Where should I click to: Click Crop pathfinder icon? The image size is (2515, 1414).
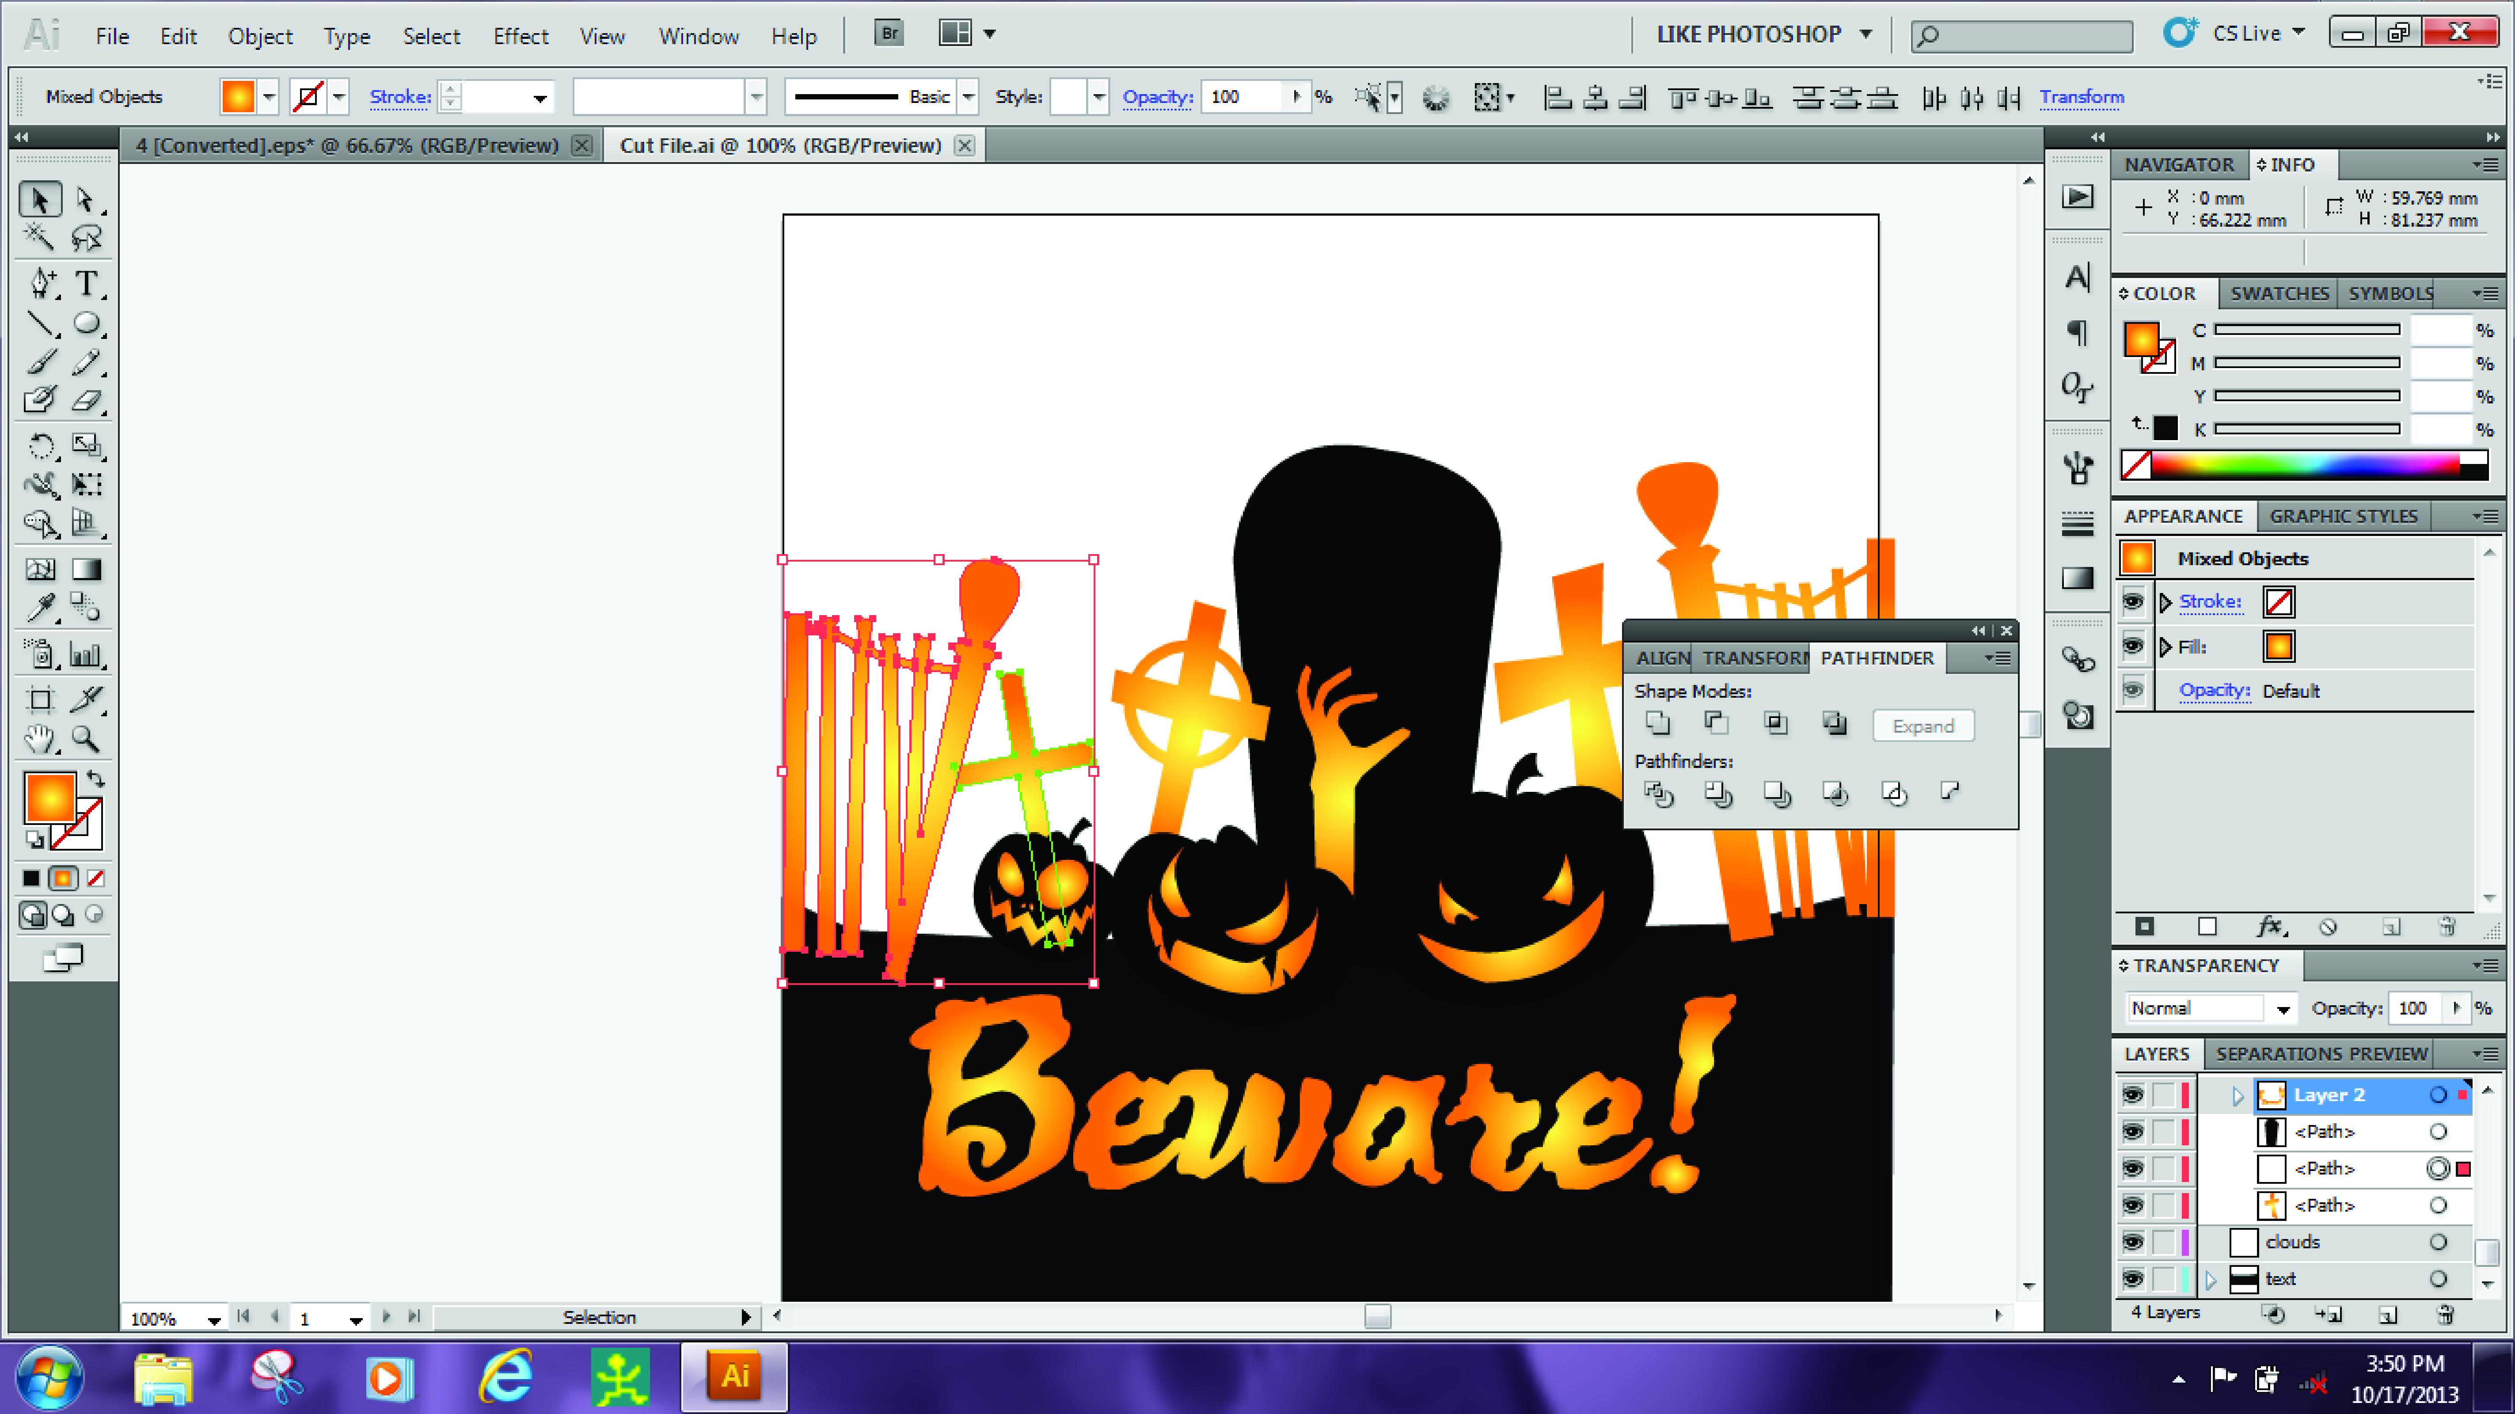[1835, 794]
